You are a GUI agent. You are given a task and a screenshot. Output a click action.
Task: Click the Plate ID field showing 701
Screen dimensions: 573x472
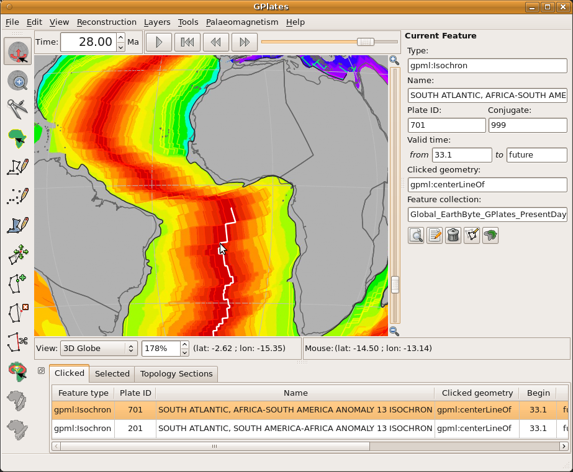446,125
